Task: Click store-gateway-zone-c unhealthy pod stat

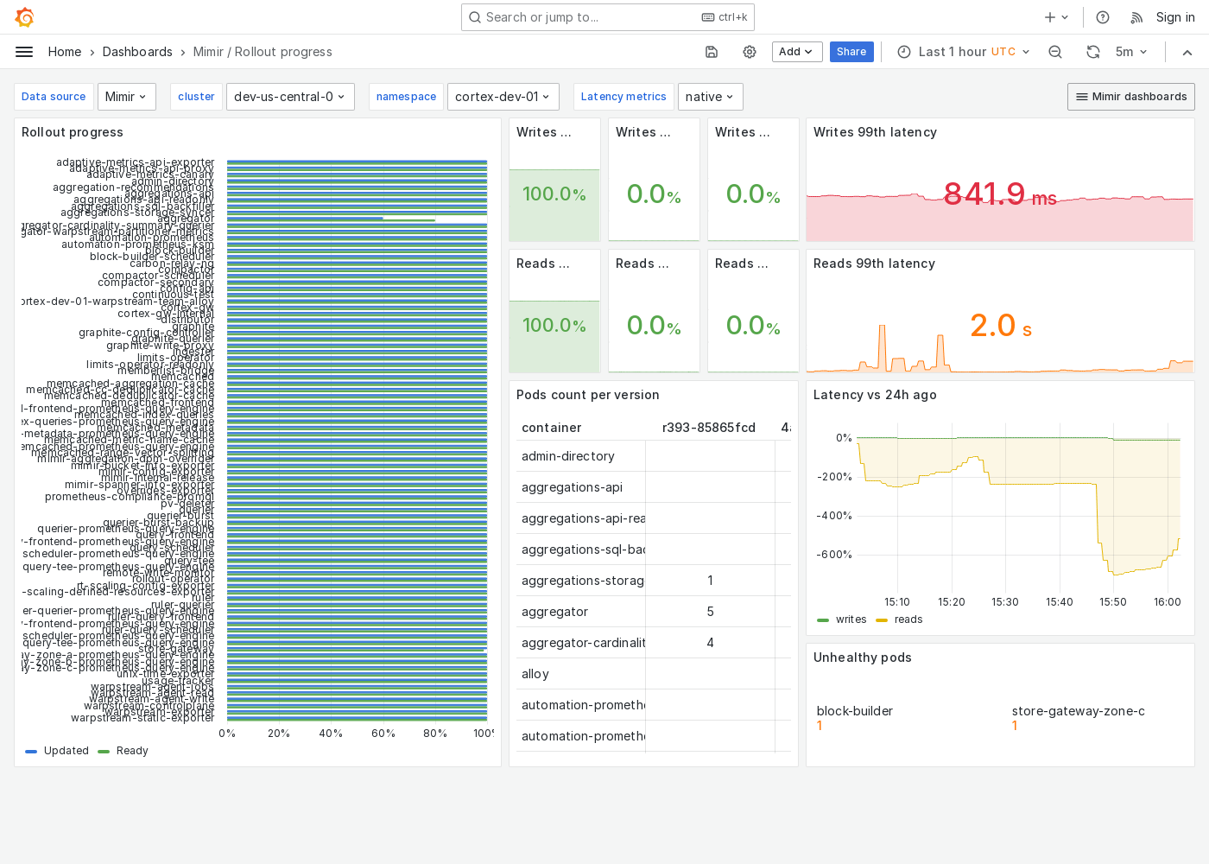Action: coord(1079,717)
